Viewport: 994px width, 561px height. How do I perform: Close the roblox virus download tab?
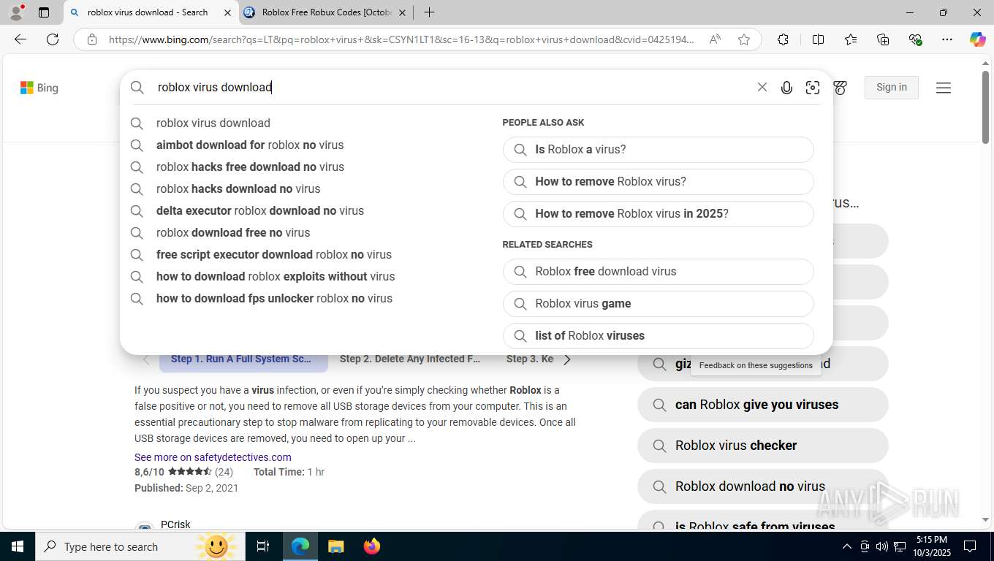click(x=227, y=12)
